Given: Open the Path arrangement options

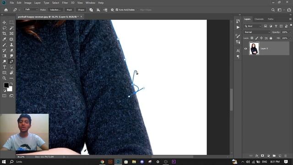Looking at the screenshot, I should pos(105,10).
